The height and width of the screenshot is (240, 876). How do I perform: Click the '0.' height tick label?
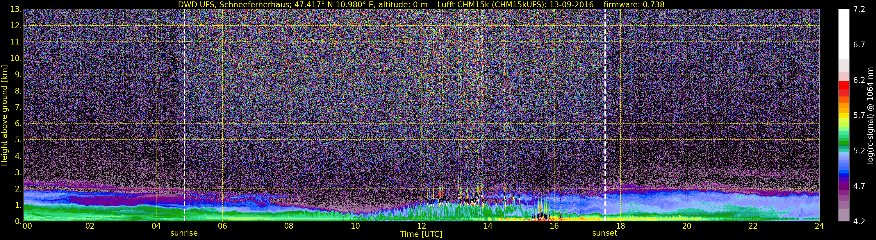[x=18, y=221]
